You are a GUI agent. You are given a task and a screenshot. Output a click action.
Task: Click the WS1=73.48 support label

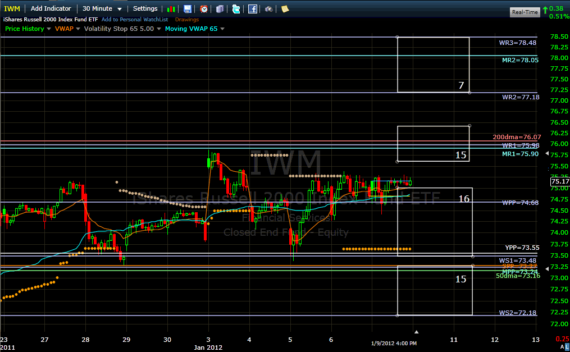(518, 260)
